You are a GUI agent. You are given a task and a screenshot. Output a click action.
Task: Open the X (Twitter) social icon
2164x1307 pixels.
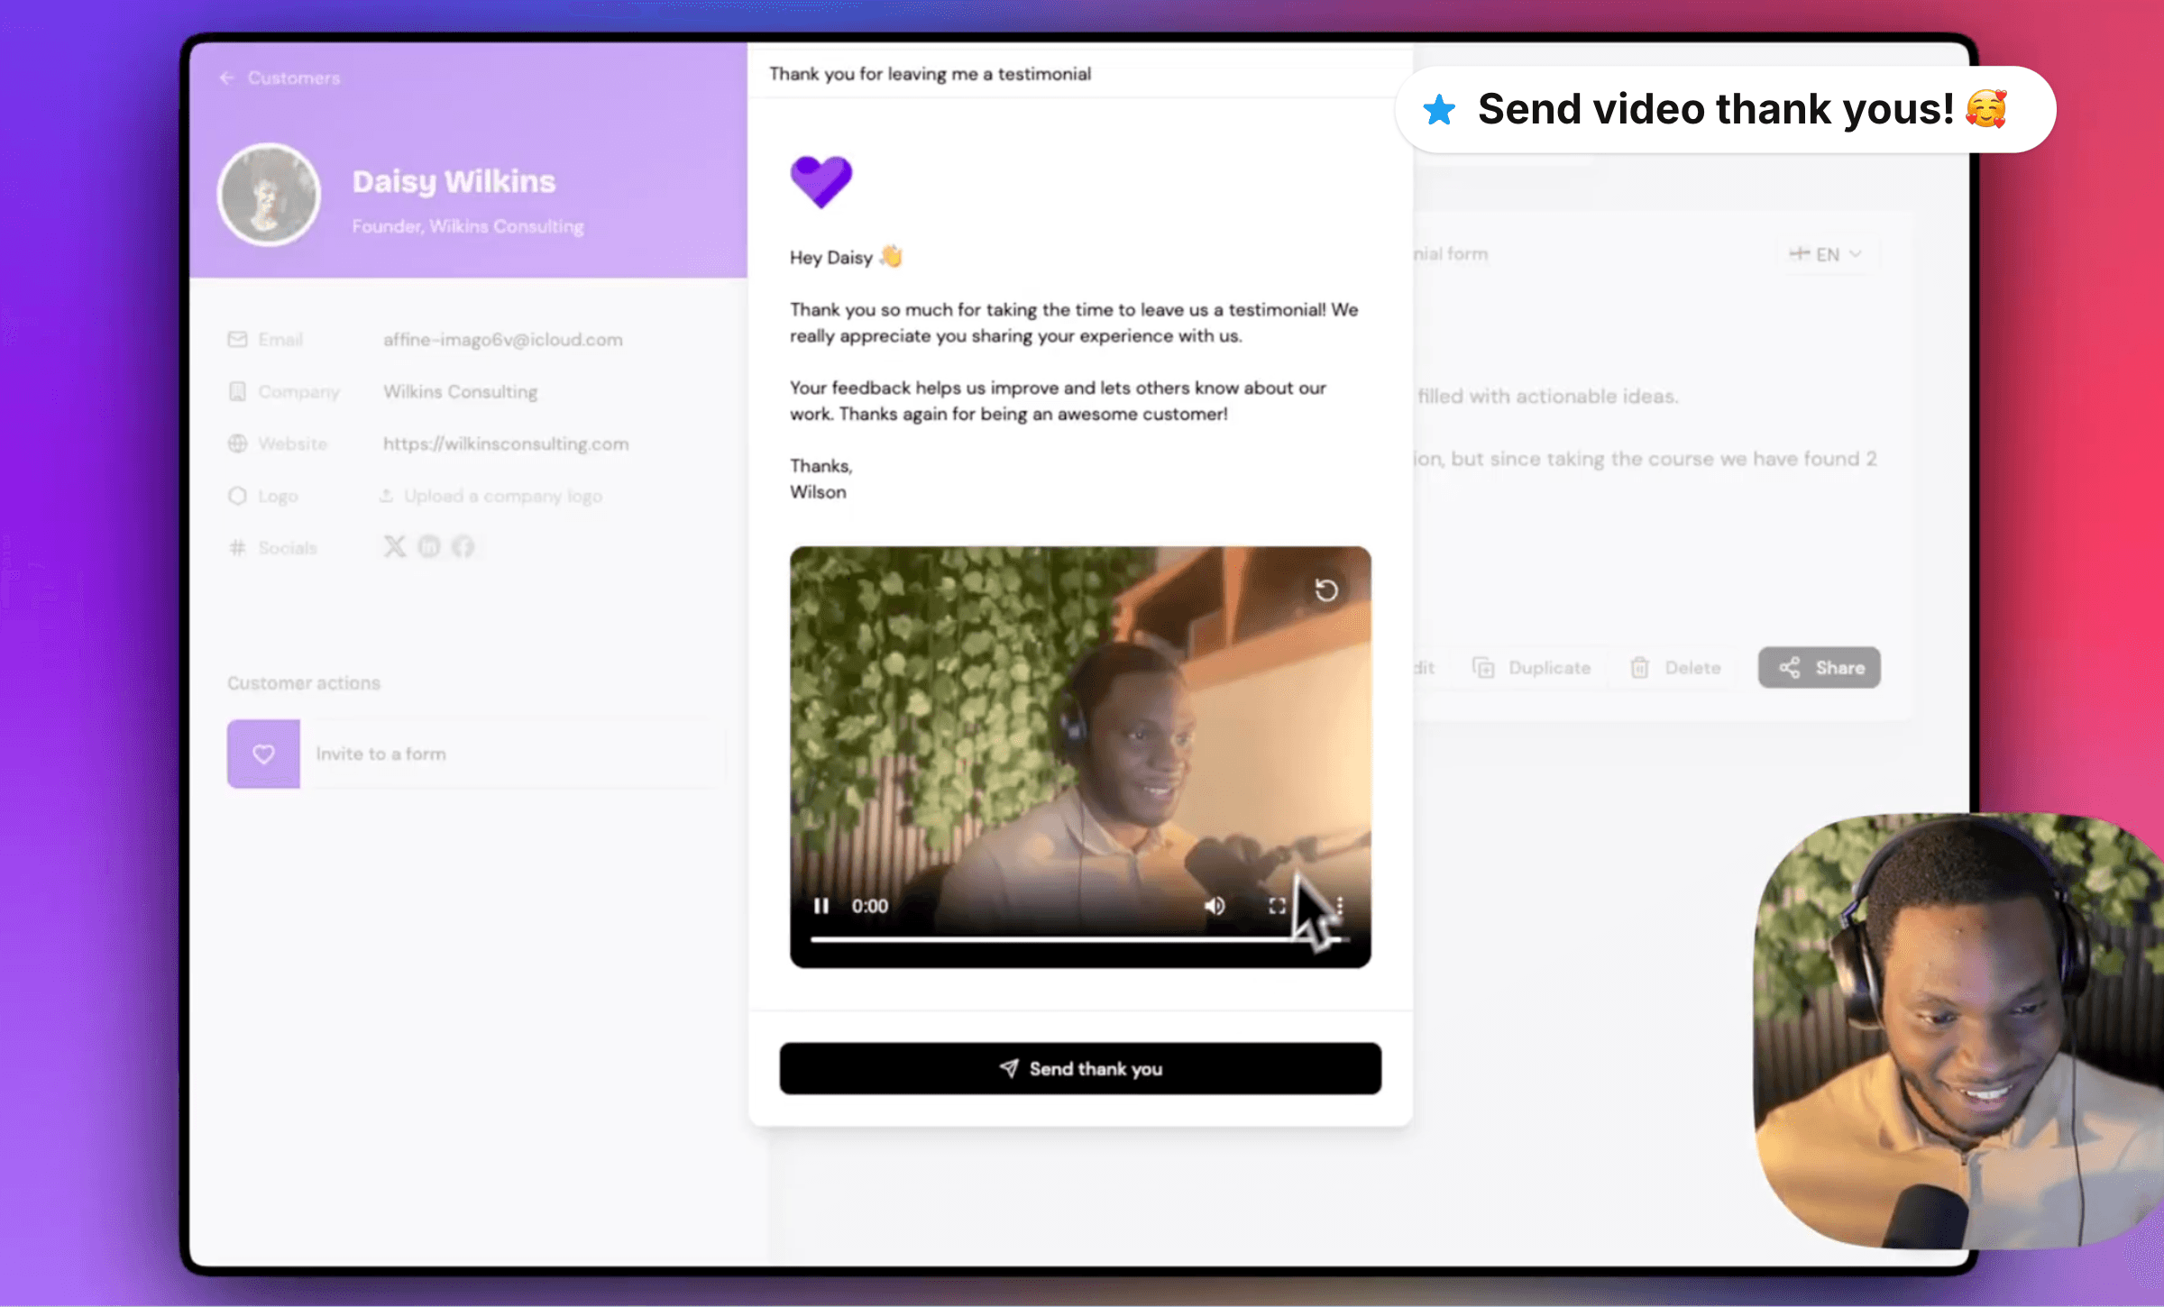(395, 546)
